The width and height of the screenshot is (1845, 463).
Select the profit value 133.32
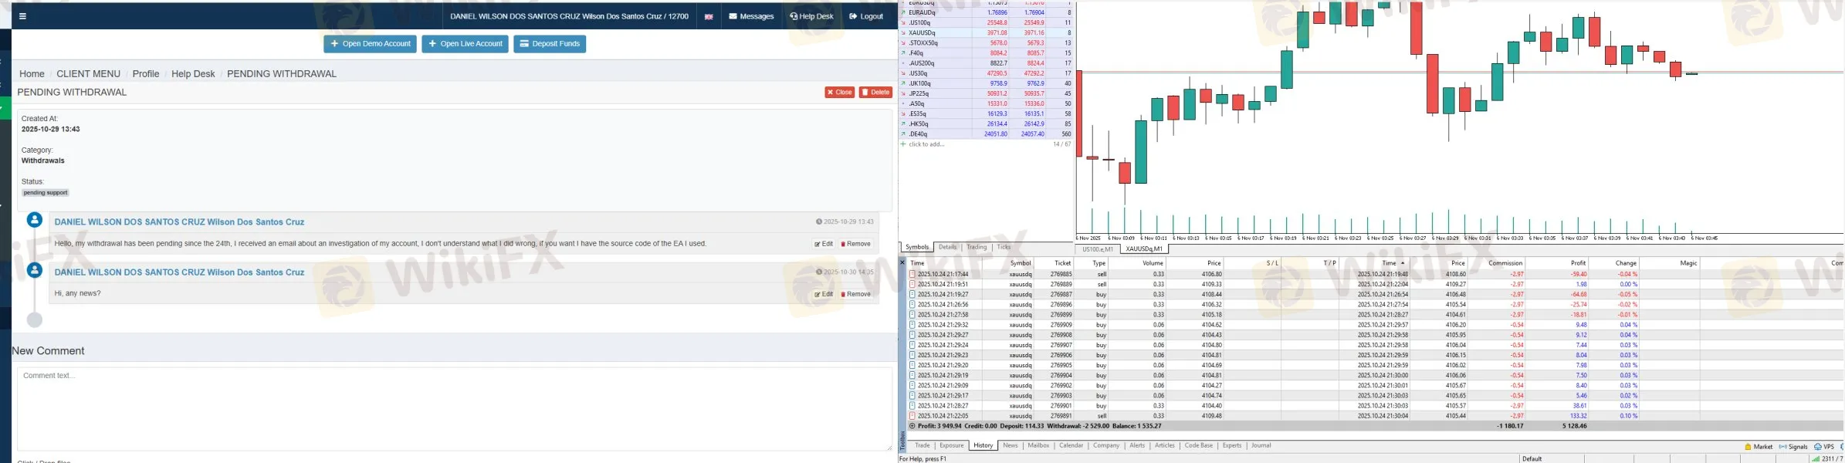1578,416
